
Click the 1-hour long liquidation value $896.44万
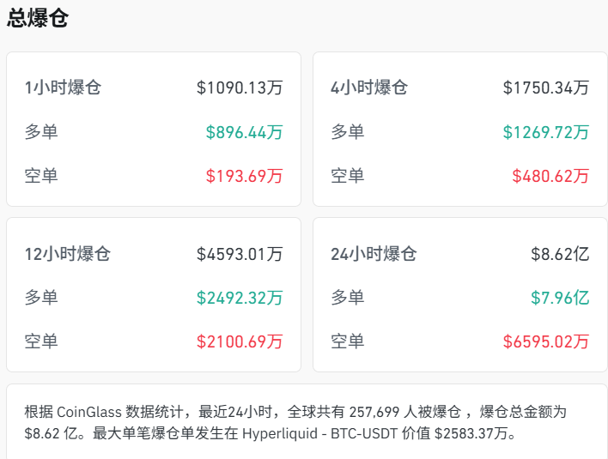pos(244,132)
